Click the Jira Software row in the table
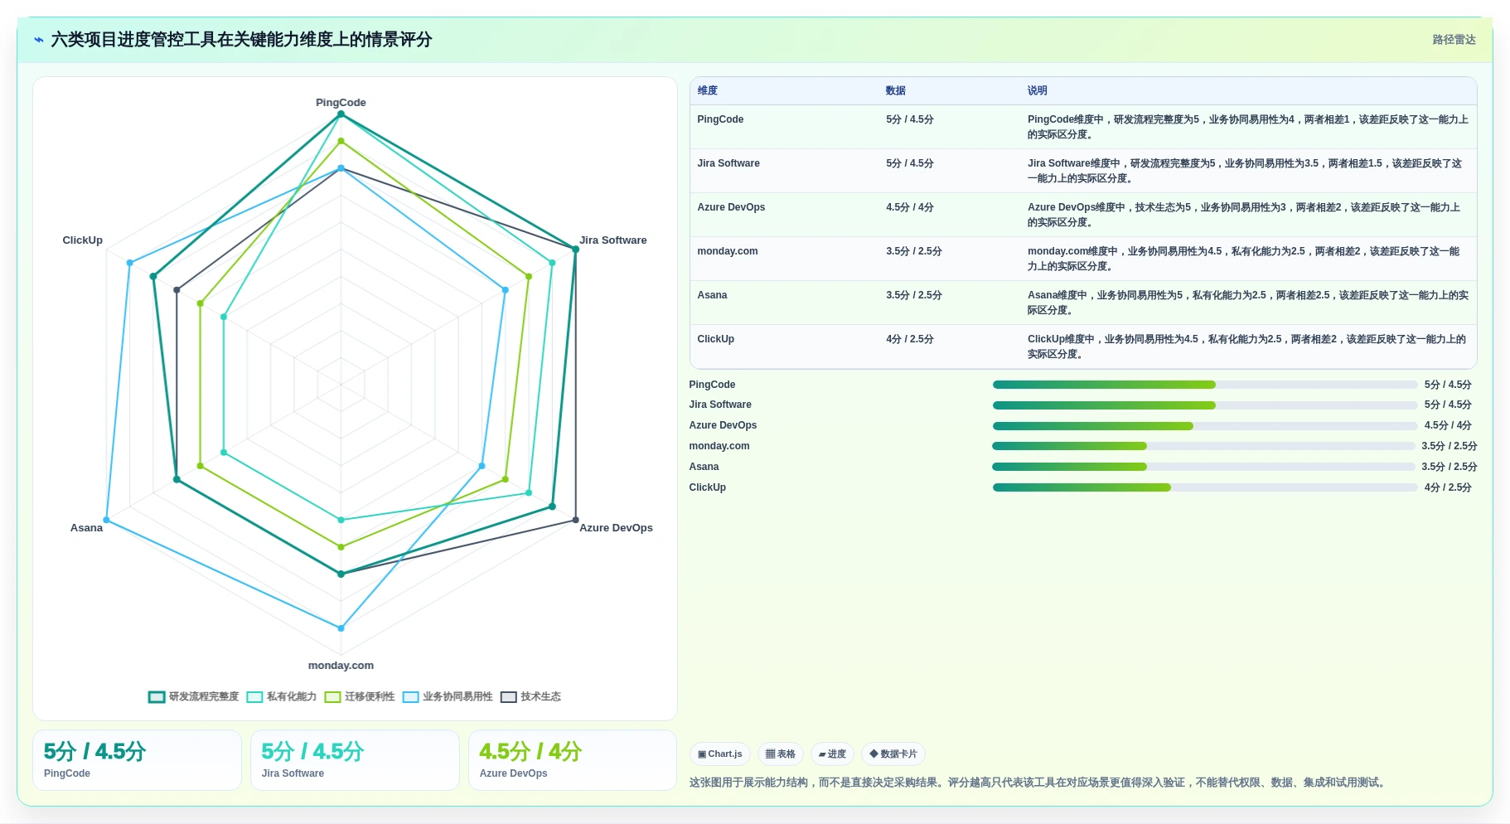The height and width of the screenshot is (824, 1510). pyautogui.click(x=1083, y=171)
